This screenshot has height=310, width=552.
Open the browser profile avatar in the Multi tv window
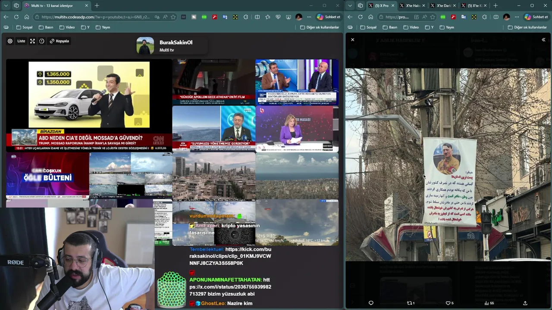pyautogui.click(x=299, y=17)
